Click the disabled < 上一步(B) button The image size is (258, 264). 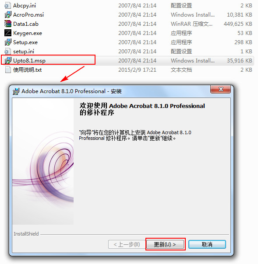[127, 244]
